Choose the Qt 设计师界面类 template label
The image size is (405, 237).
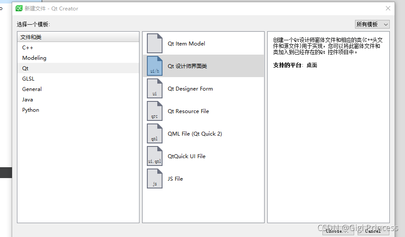(x=187, y=66)
